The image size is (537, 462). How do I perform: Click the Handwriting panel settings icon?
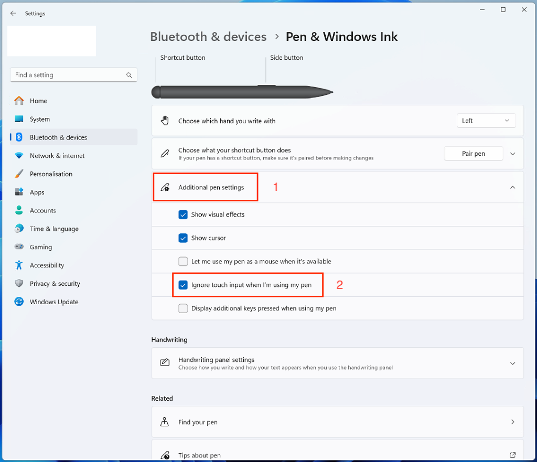click(x=165, y=363)
